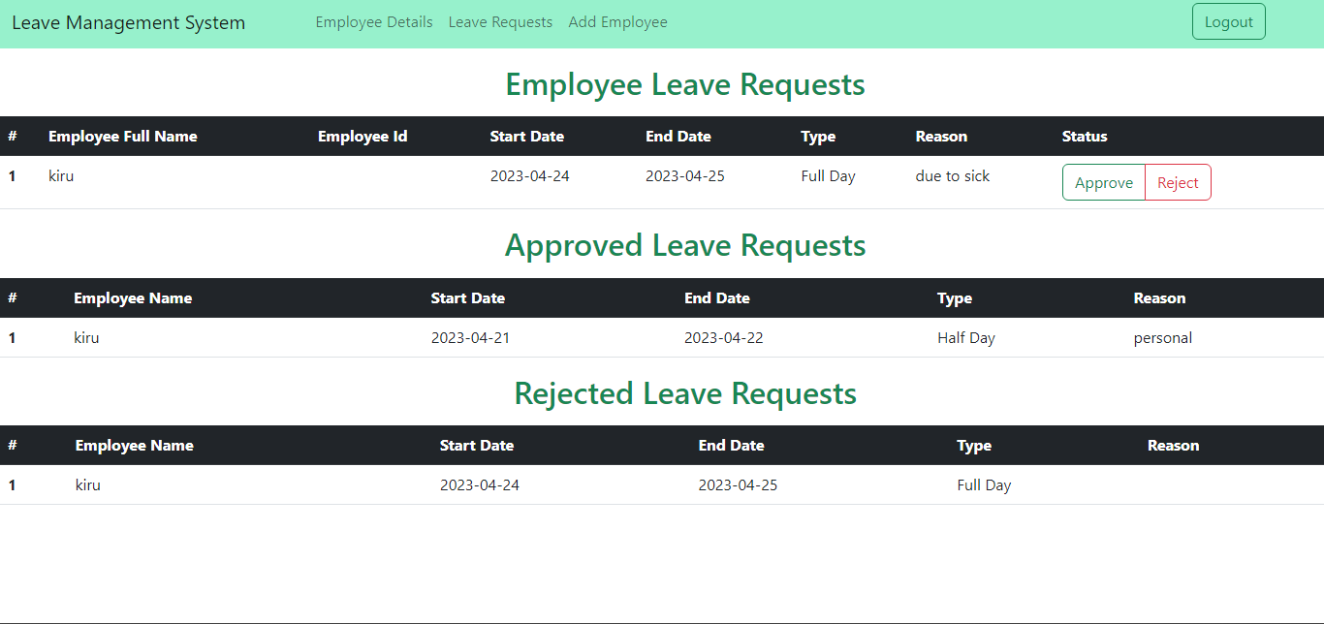Approve kiru's pending leave request
1324x624 pixels.
pos(1104,182)
